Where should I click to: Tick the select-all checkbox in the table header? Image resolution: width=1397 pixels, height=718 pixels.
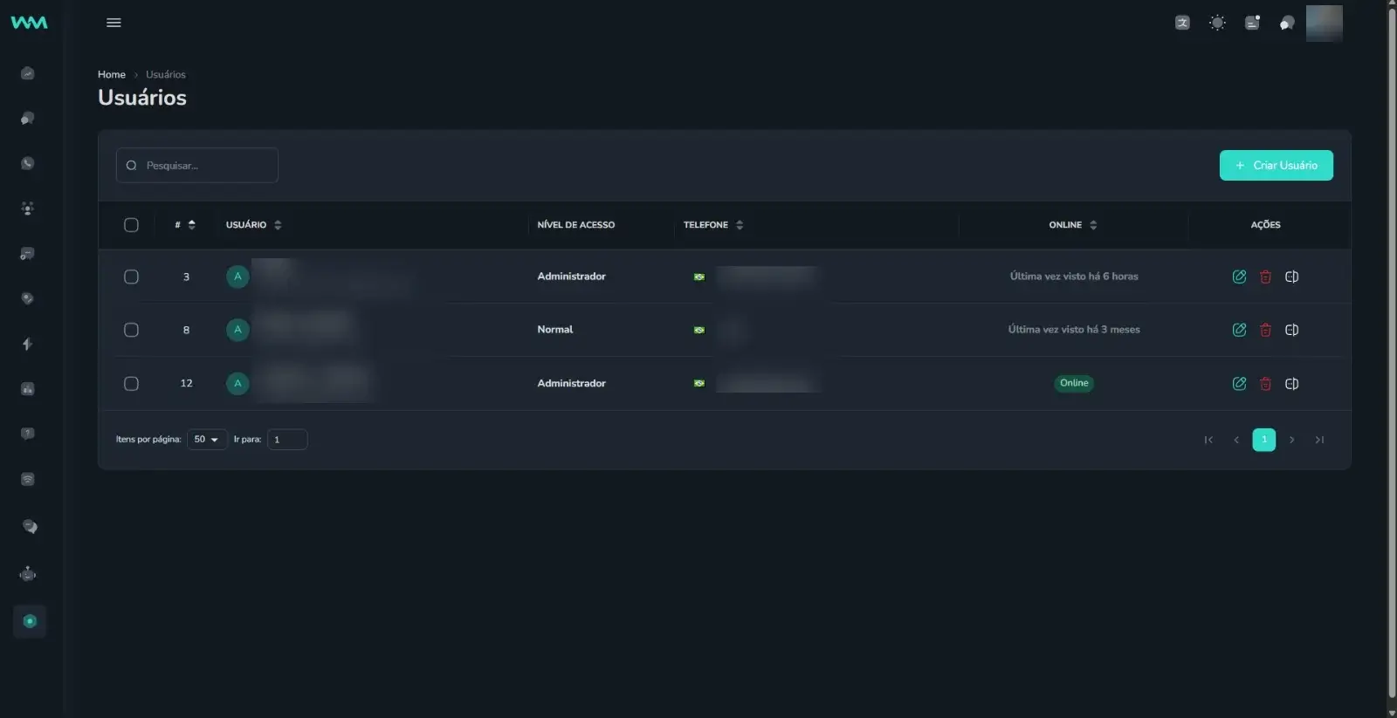click(131, 225)
